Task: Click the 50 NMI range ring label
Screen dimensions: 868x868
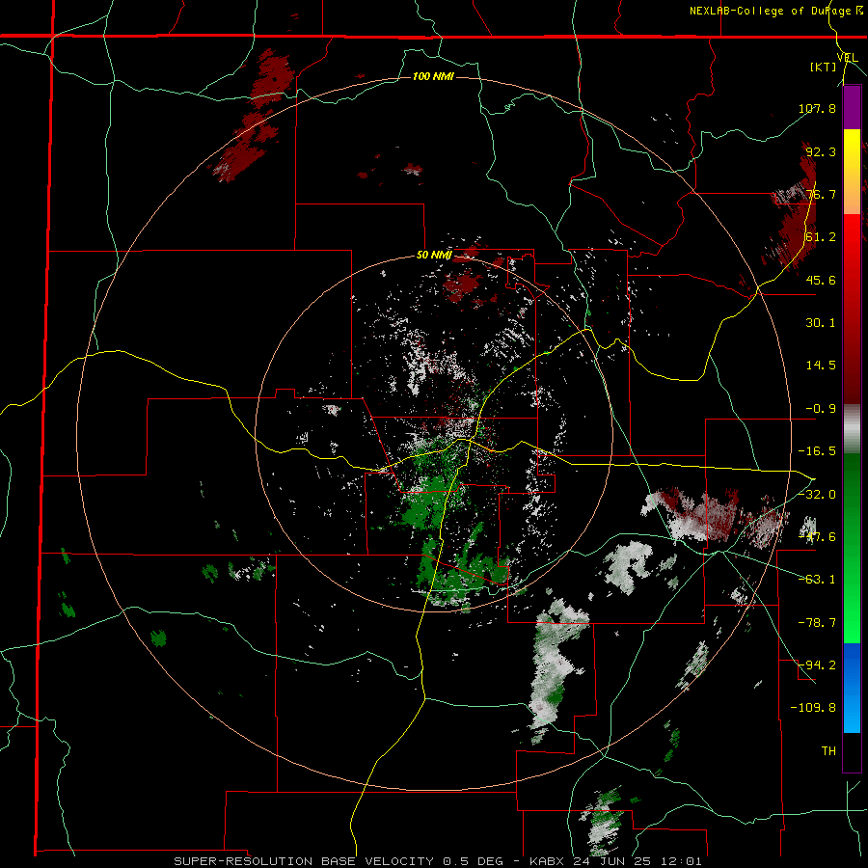Action: tap(434, 256)
